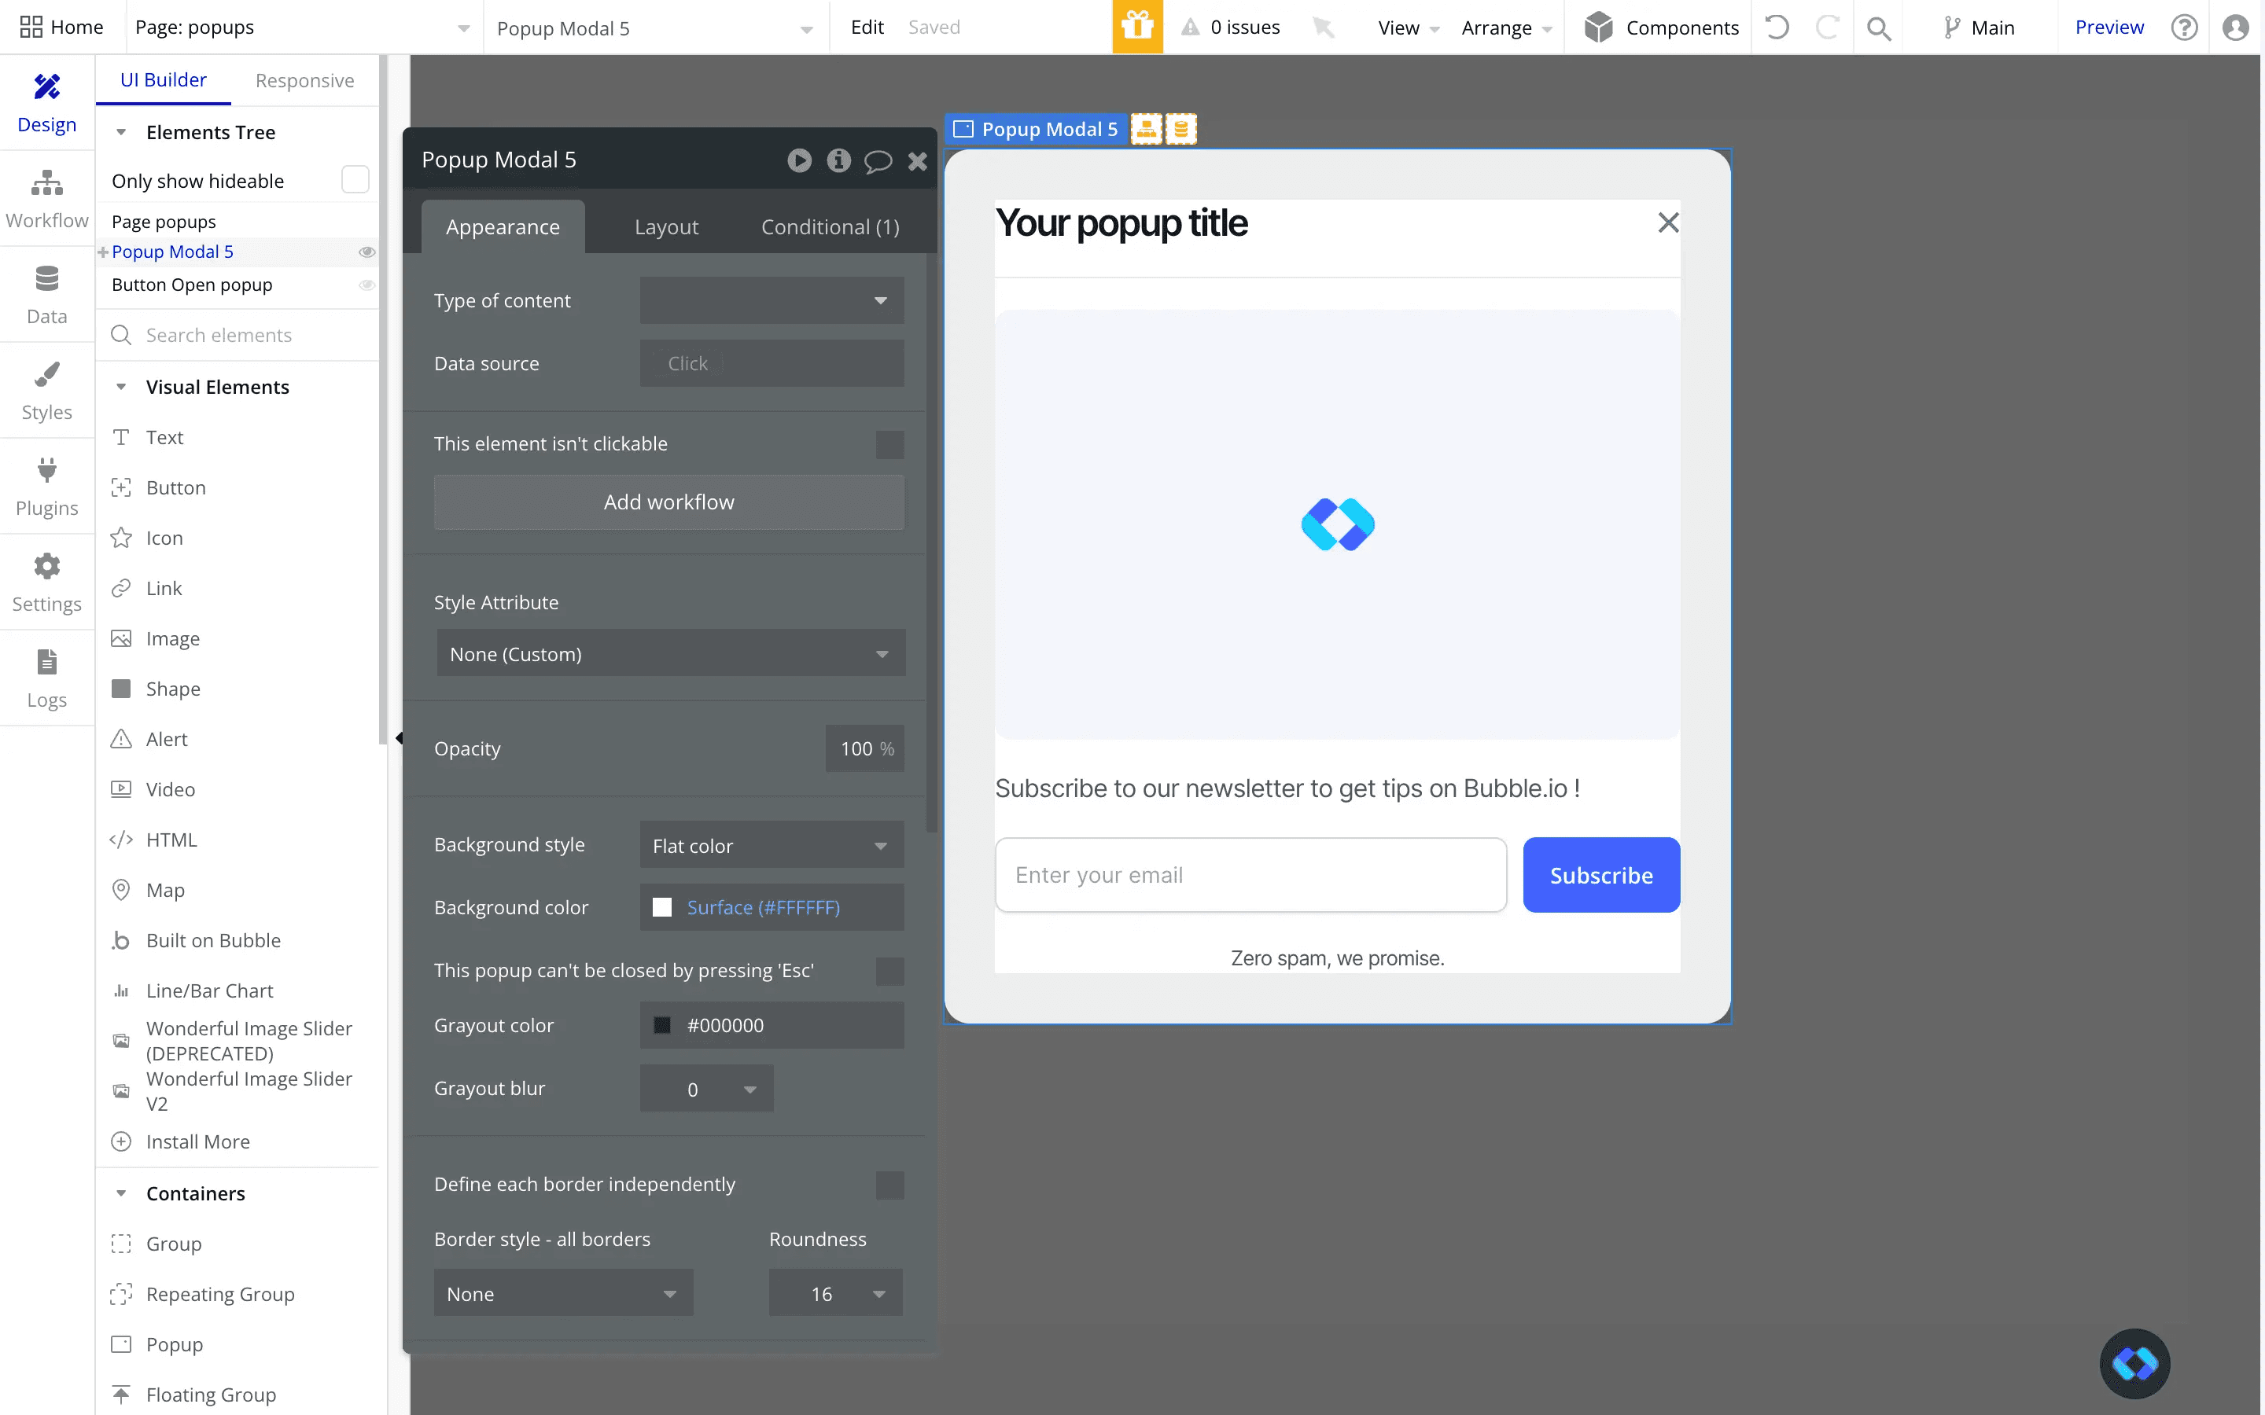
Task: Undo the last action
Action: pyautogui.click(x=1777, y=28)
